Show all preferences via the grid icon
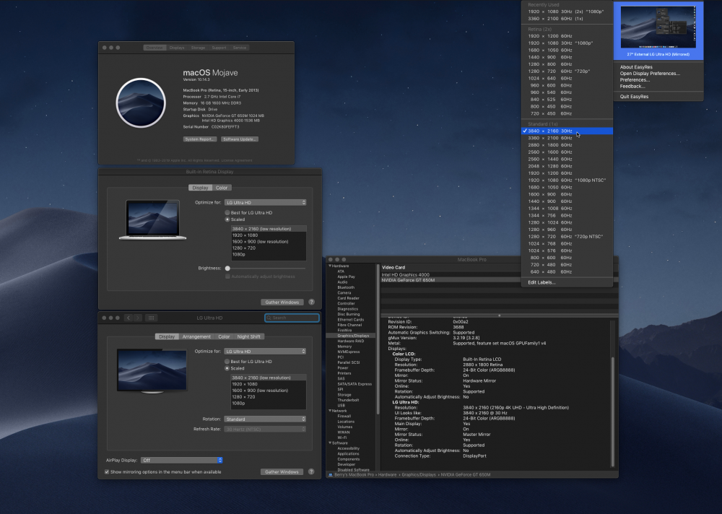 click(x=151, y=318)
